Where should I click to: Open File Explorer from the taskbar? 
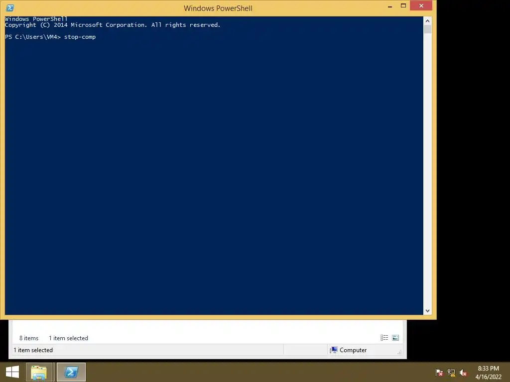(39, 372)
